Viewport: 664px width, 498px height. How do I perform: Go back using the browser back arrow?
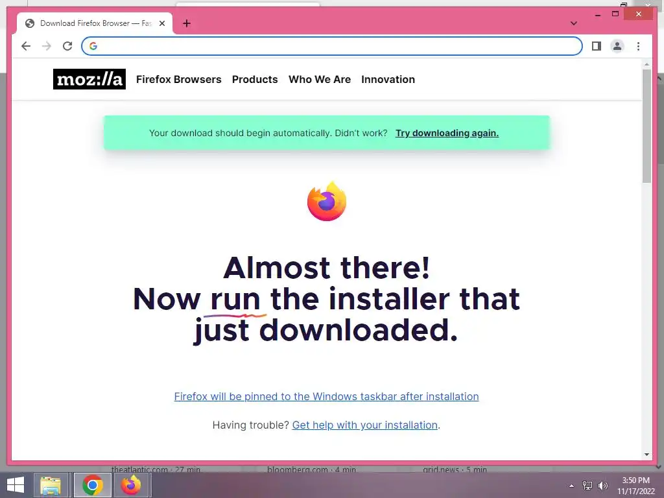(x=26, y=46)
